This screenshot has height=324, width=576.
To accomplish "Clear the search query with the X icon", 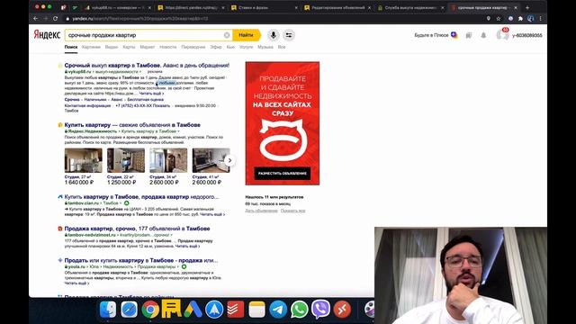I will 227,35.
